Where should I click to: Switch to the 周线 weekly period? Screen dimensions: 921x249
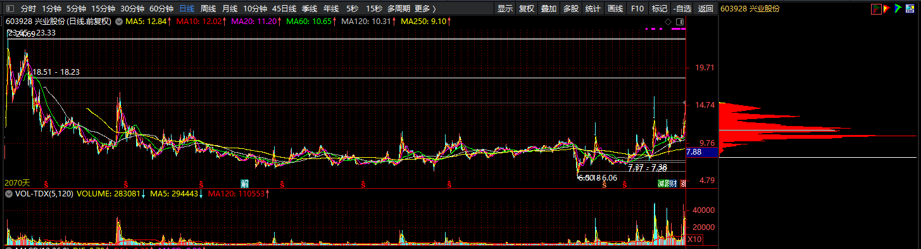208,9
